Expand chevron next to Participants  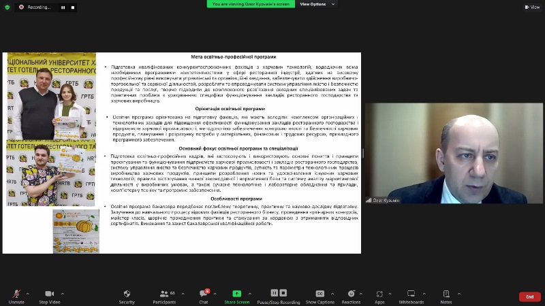(183, 294)
